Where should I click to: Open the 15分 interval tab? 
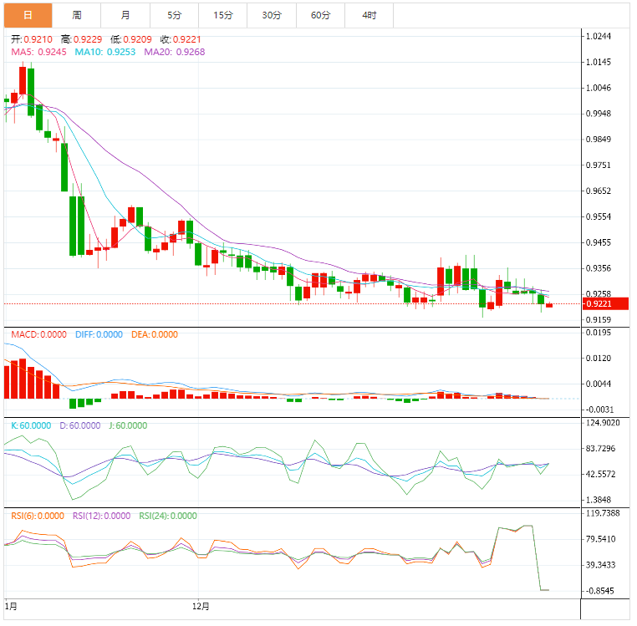pyautogui.click(x=223, y=15)
